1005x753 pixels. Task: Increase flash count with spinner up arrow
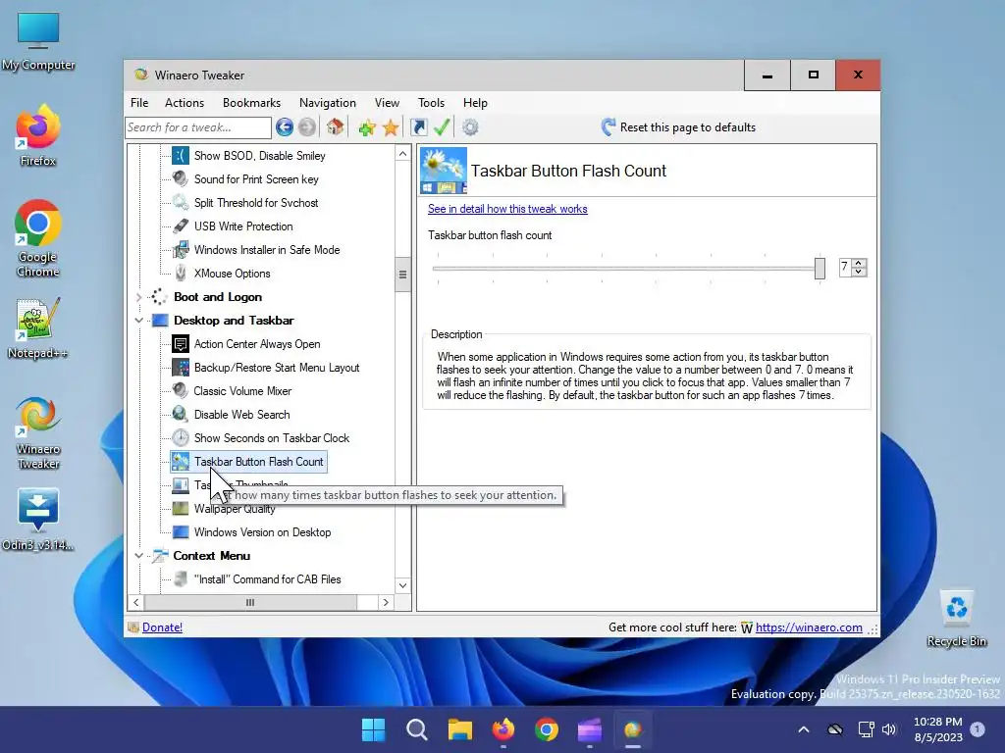pos(859,263)
